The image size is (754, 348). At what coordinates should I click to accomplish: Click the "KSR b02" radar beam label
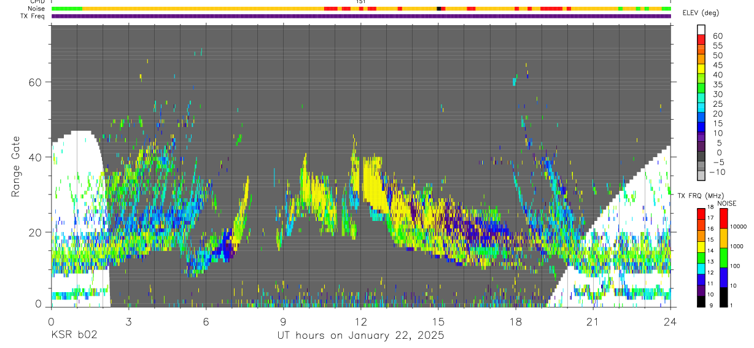point(73,335)
